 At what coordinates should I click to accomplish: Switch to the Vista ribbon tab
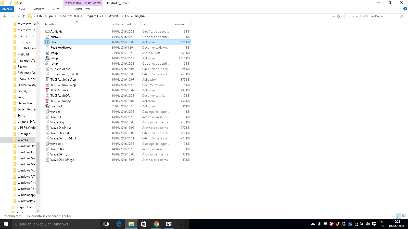pos(56,9)
